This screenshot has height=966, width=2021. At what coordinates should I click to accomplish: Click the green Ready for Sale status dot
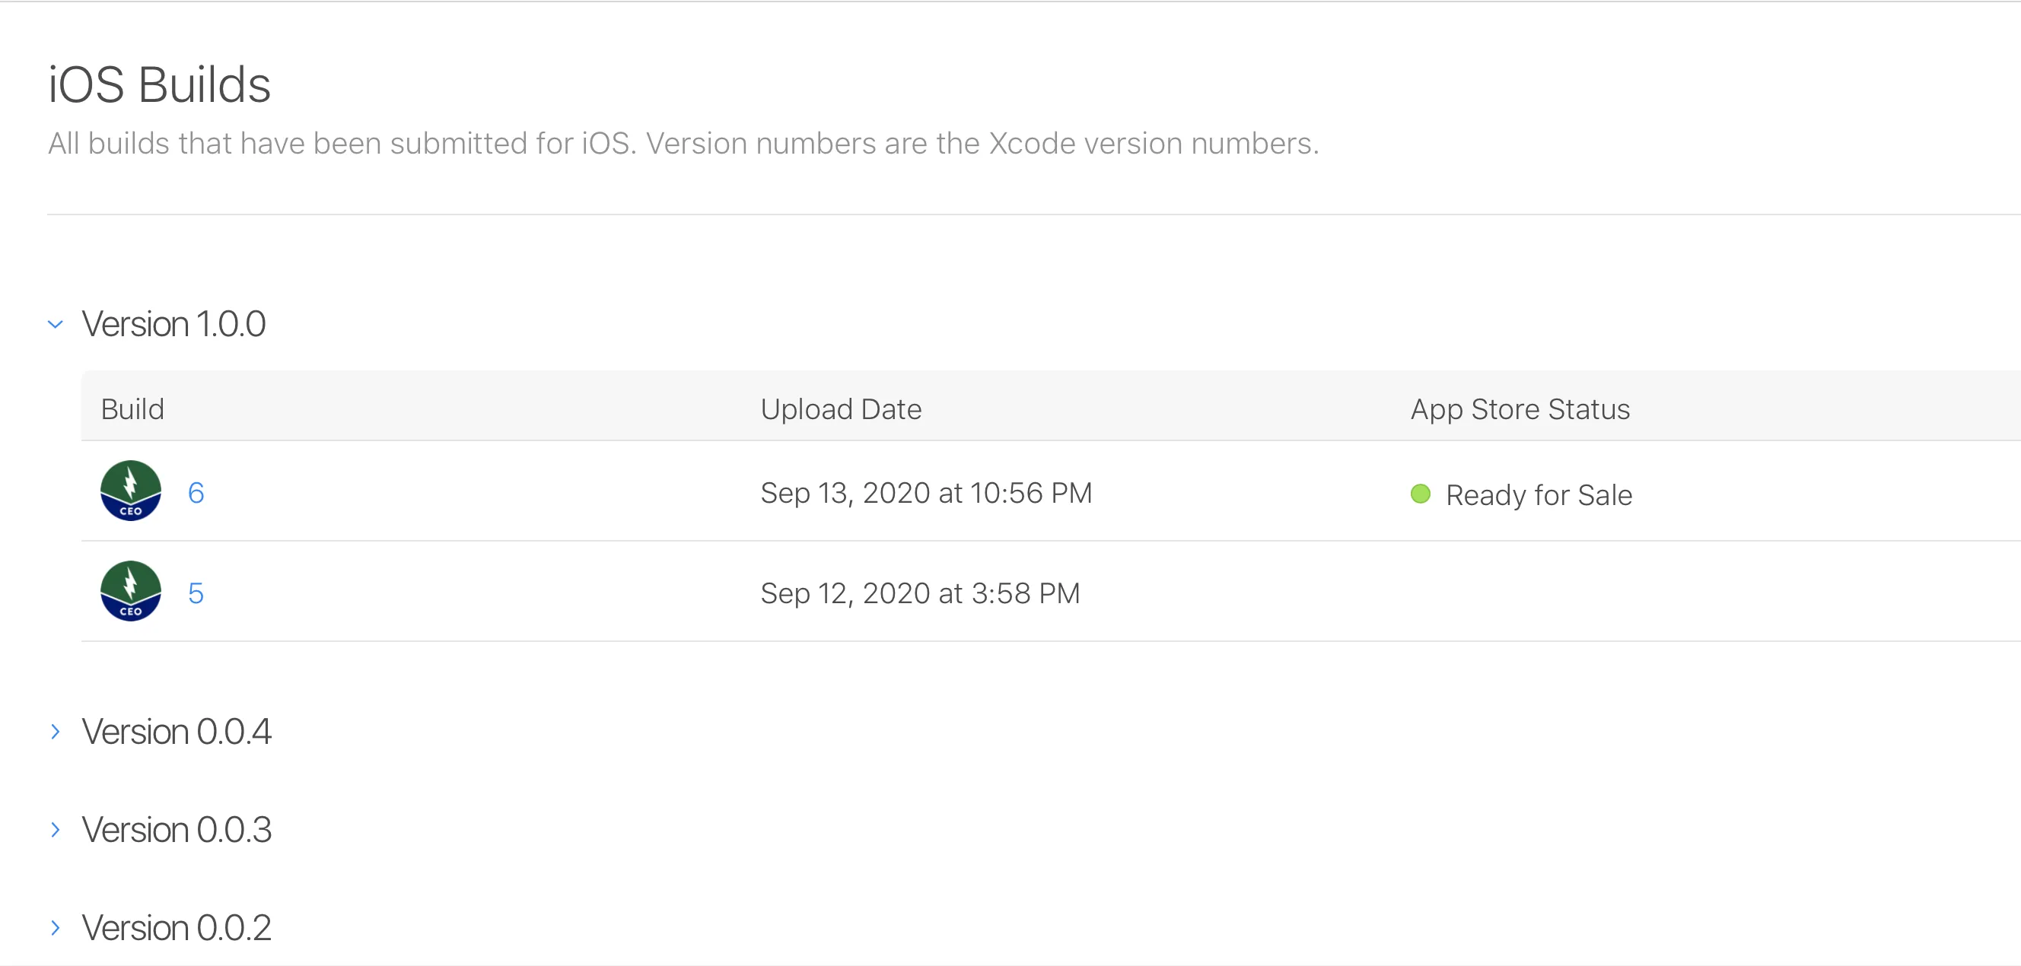point(1420,494)
